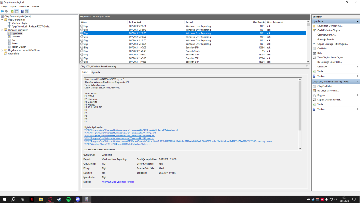
Task: Sort events by Tarih ve Saat column
Action: point(156,22)
